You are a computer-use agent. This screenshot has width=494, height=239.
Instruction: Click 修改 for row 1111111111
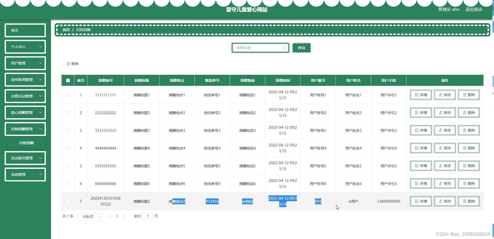click(445, 95)
